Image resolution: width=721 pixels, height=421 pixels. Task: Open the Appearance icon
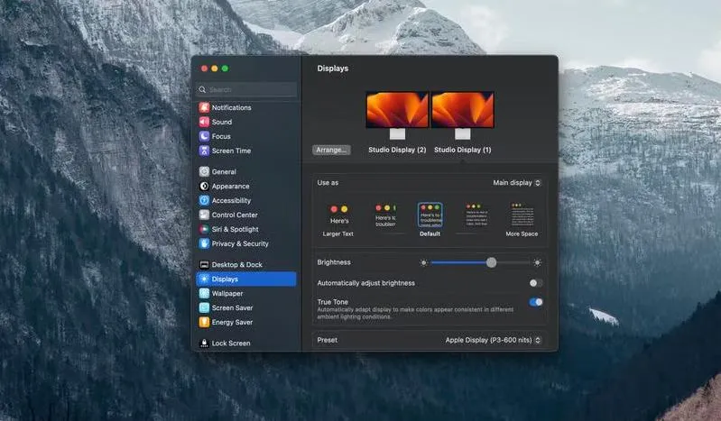coord(204,186)
